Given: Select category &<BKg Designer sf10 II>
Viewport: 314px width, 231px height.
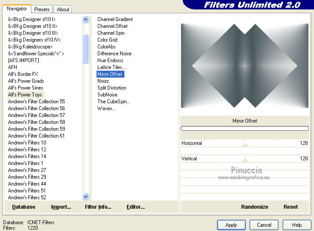Looking at the screenshot, I should (x=33, y=26).
